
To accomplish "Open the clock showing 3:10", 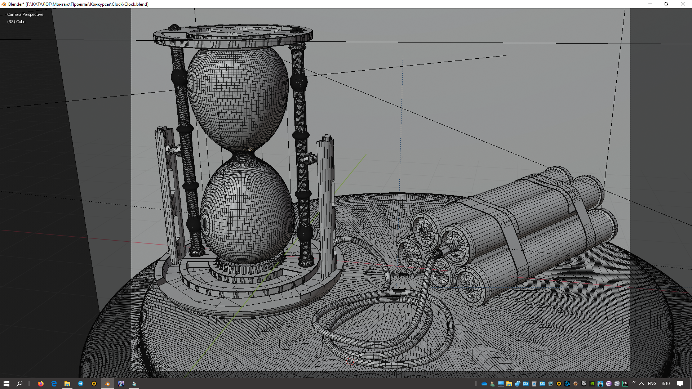I will pyautogui.click(x=666, y=384).
